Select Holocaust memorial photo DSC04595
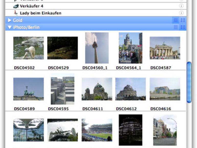 (x=62, y=89)
